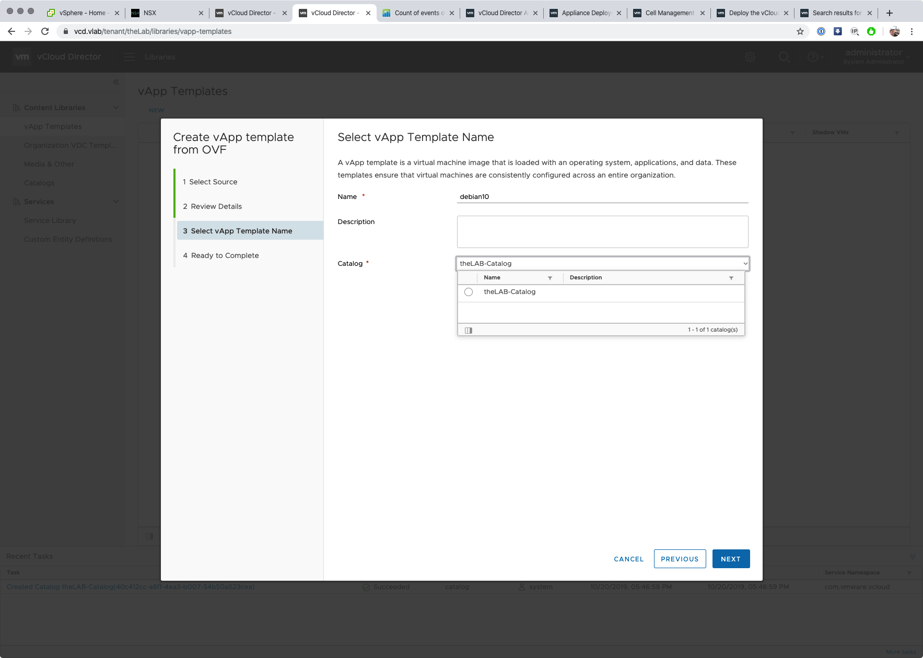This screenshot has height=658, width=923.
Task: Collapse the Content Libraries section
Action: [116, 108]
